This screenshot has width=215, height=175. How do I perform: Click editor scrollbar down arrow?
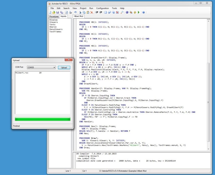click(208, 149)
